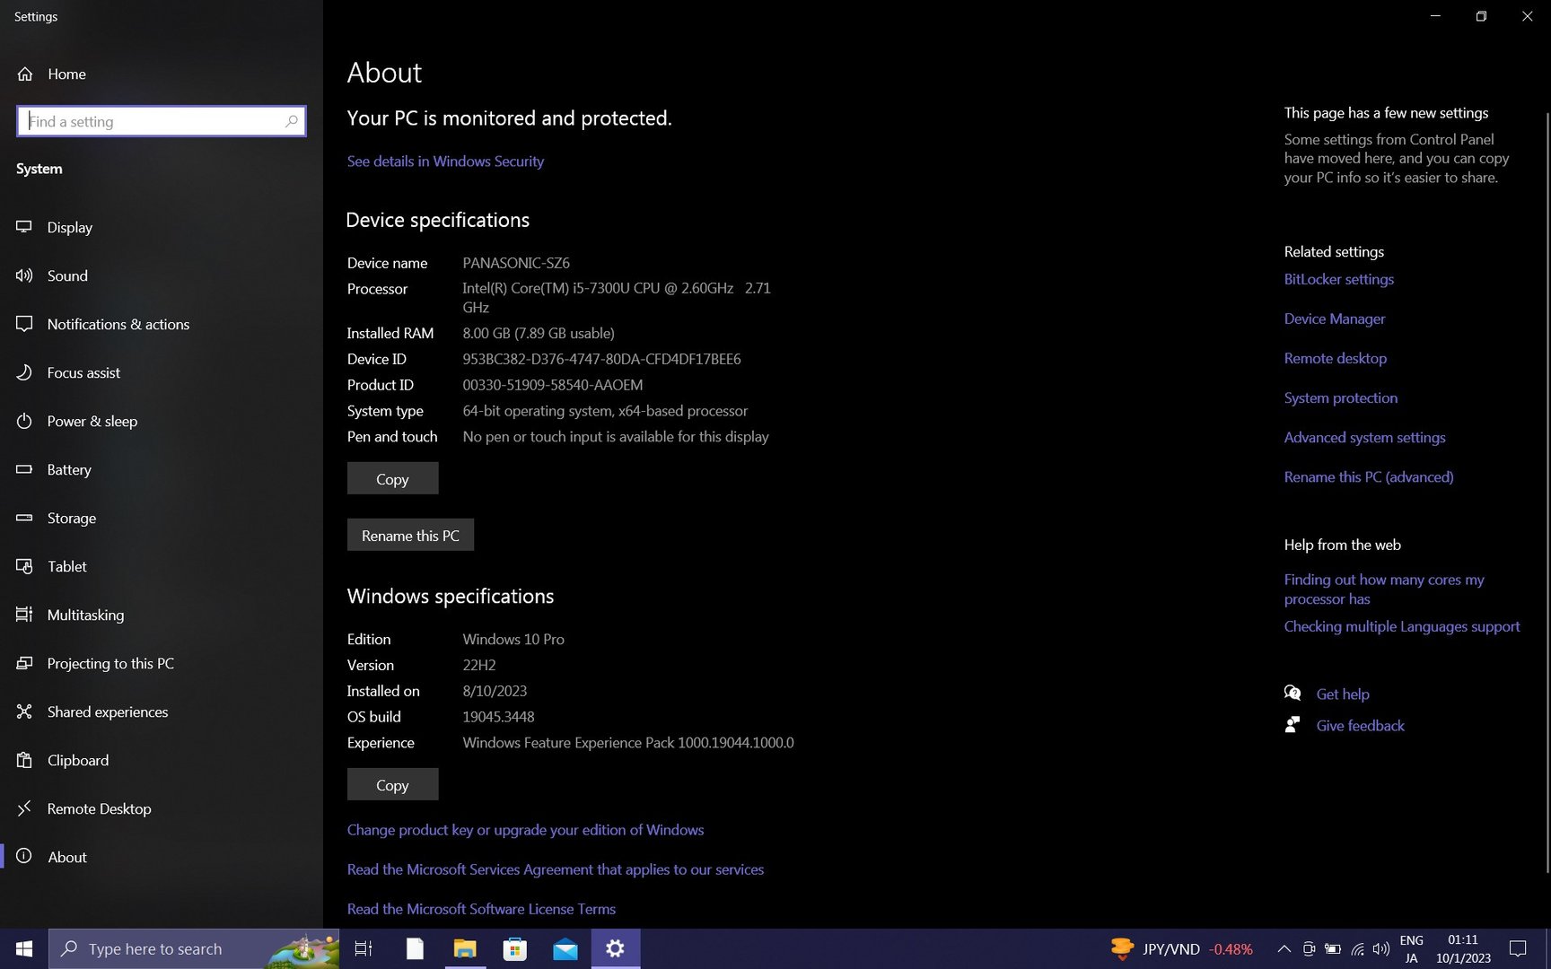
Task: Open the Display settings page
Action: click(x=70, y=228)
